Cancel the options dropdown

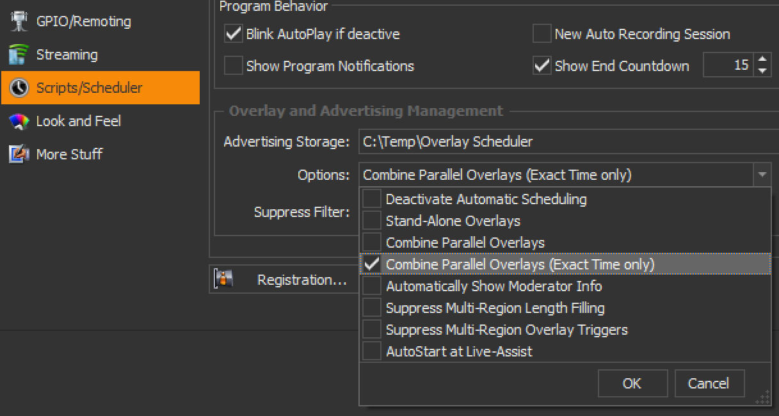click(709, 383)
